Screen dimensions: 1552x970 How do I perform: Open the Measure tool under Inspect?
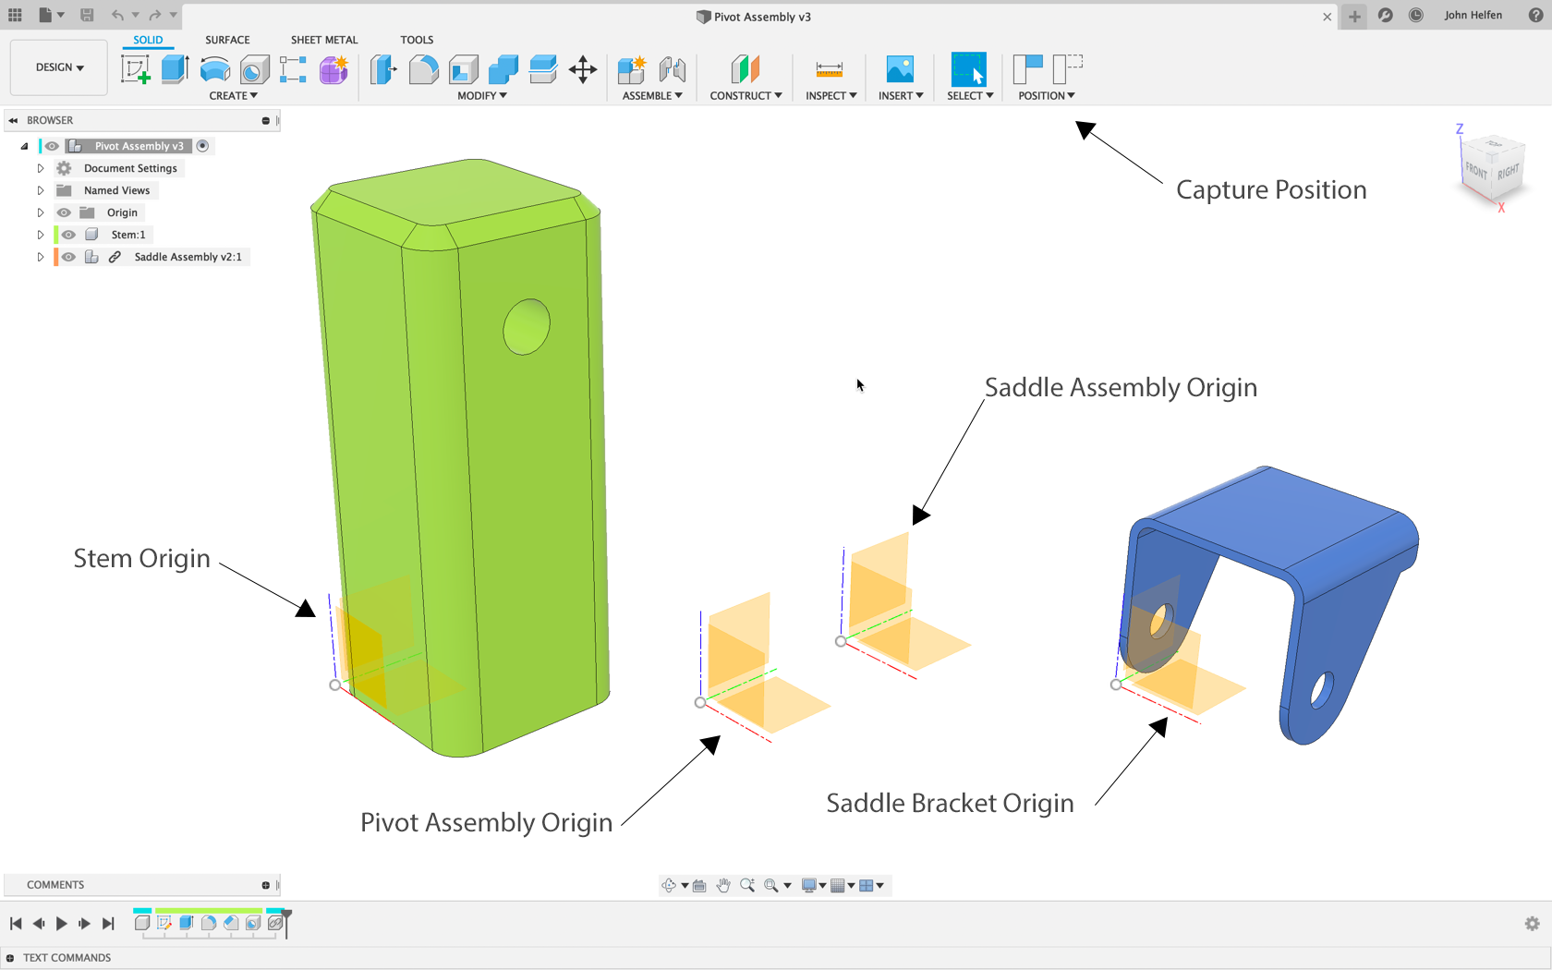pyautogui.click(x=829, y=69)
